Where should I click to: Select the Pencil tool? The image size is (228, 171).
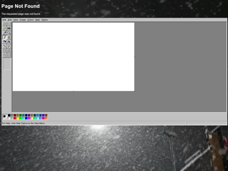[5, 37]
